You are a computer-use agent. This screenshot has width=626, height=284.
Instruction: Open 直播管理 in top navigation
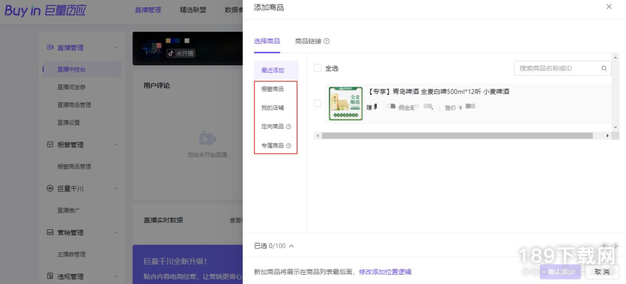click(x=148, y=10)
